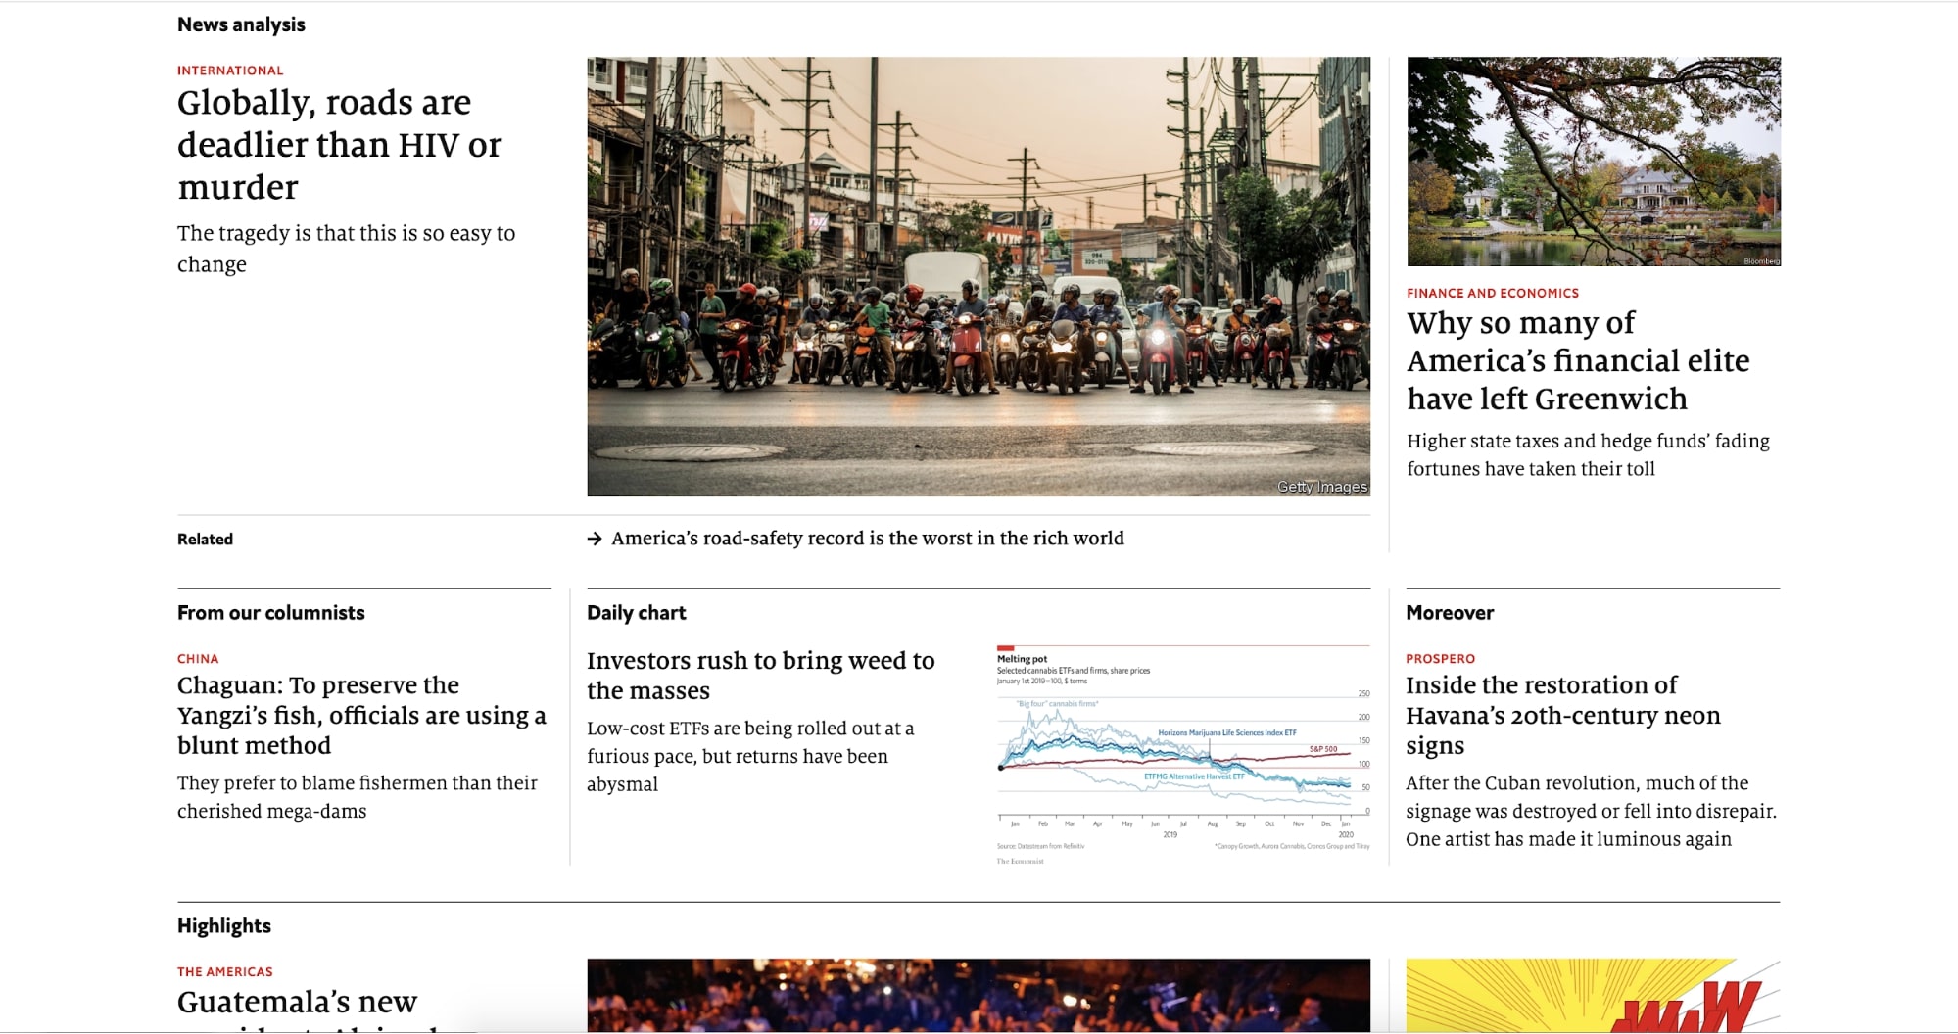Open the Havana neon signs restoration article

1563,715
